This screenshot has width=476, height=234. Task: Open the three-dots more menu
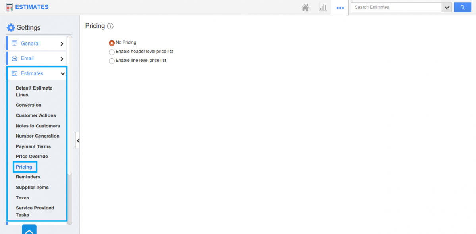pyautogui.click(x=340, y=8)
